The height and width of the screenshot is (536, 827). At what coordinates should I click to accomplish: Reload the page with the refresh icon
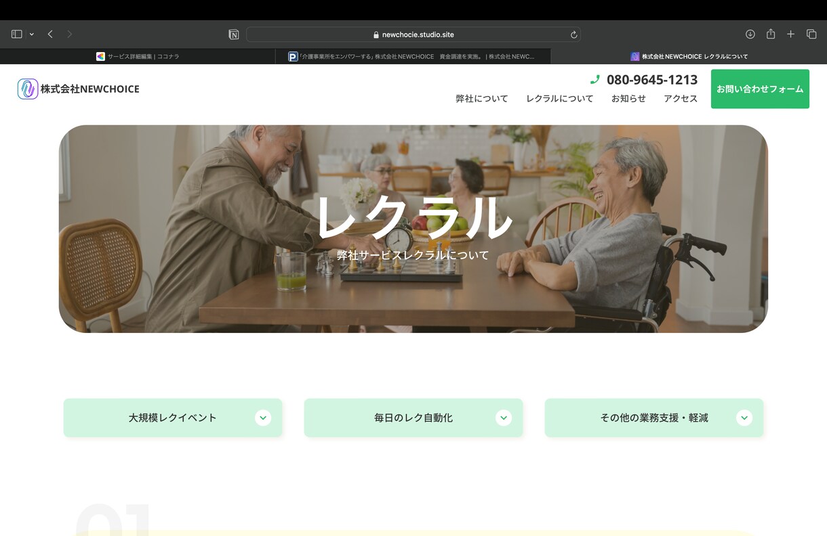coord(573,35)
